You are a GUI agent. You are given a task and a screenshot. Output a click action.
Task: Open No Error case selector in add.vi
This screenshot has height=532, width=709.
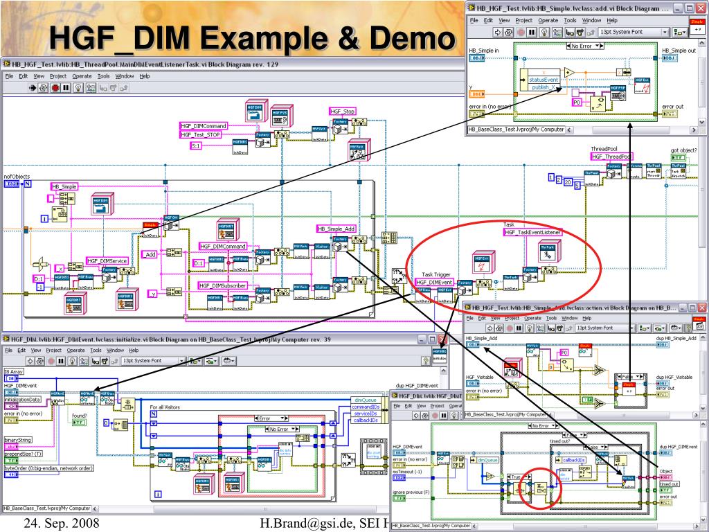point(585,46)
